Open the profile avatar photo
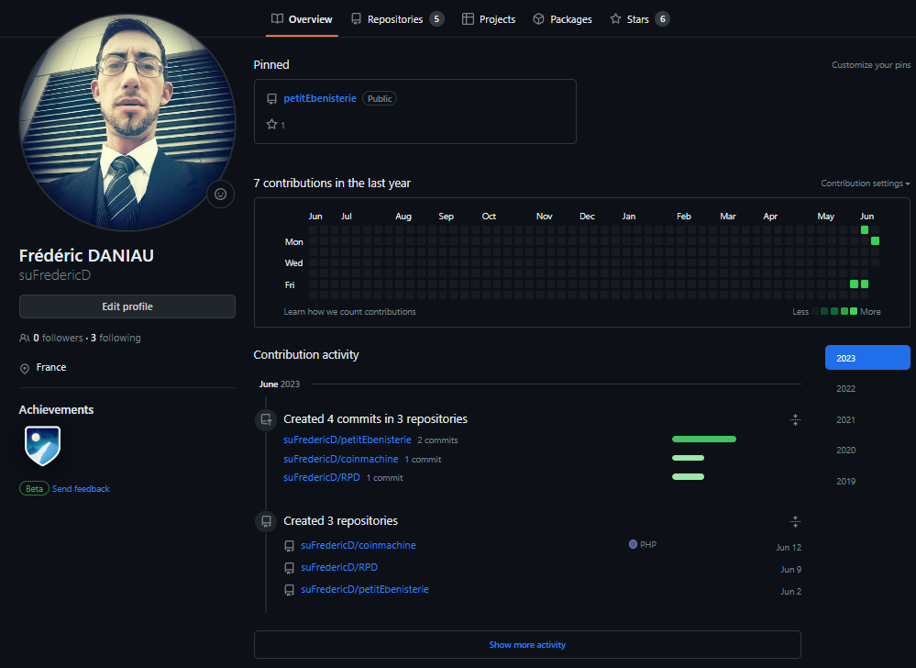916x668 pixels. (x=127, y=122)
